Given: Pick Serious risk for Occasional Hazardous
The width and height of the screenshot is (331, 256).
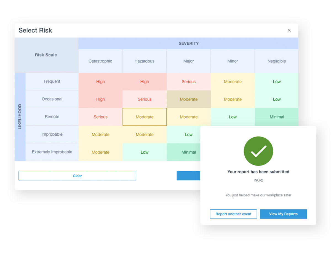Looking at the screenshot, I should (145, 99).
